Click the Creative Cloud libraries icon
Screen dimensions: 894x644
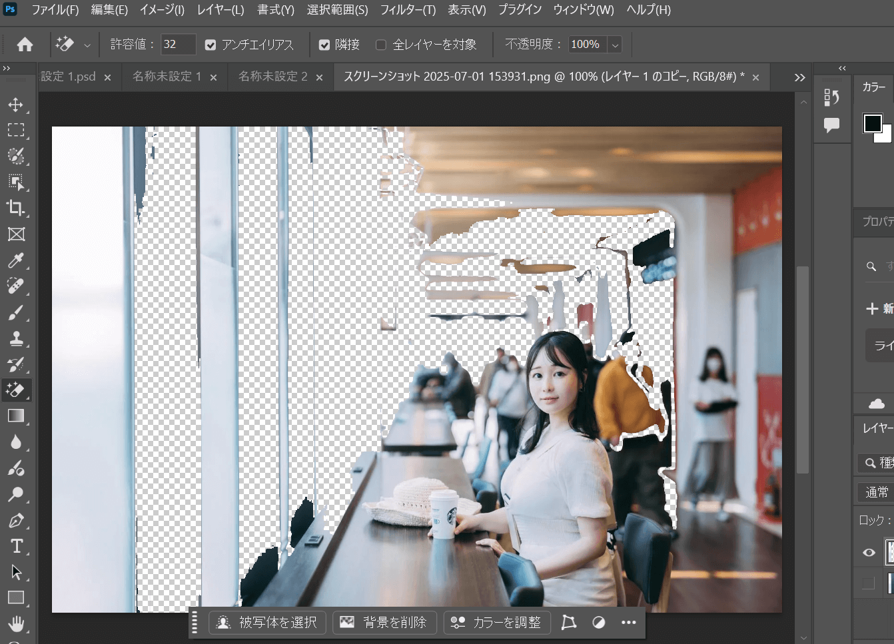pos(877,403)
